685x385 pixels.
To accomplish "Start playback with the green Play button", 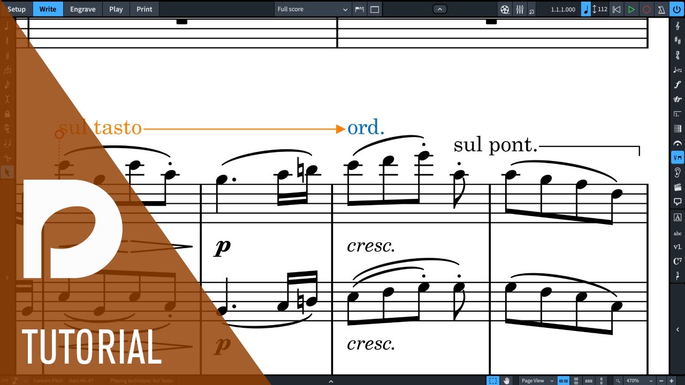I will 631,9.
